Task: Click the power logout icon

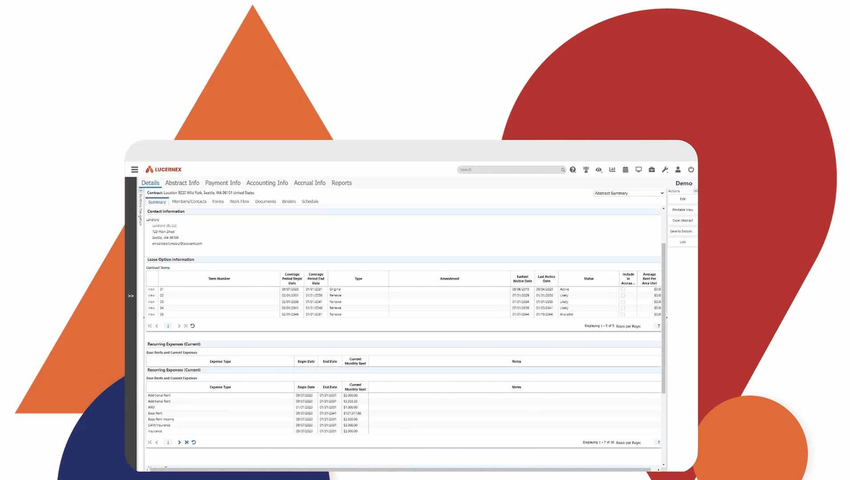Action: click(x=691, y=169)
